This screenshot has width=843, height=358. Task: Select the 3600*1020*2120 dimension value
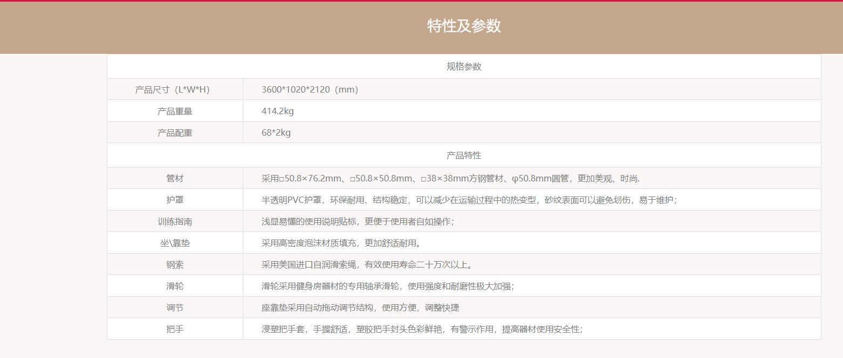[310, 89]
